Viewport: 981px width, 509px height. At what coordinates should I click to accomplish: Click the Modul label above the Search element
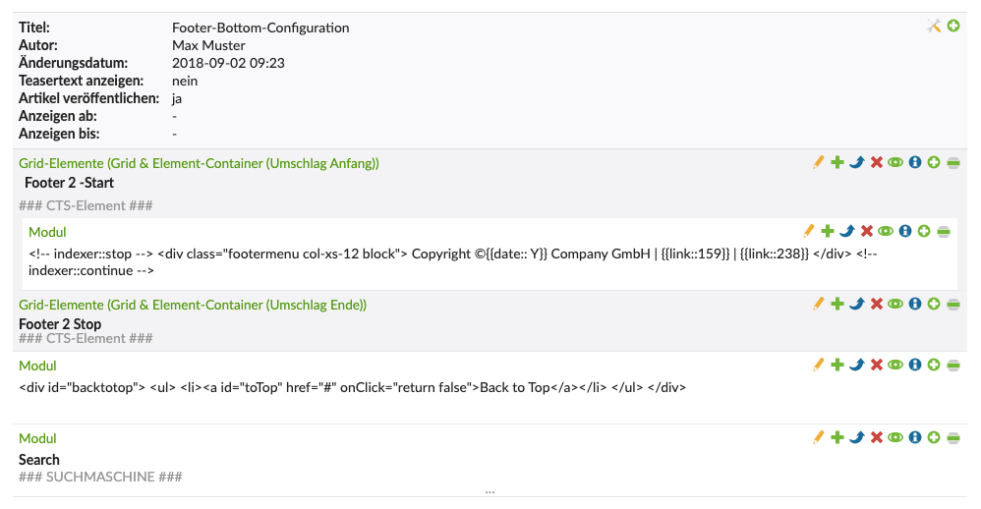(x=37, y=438)
